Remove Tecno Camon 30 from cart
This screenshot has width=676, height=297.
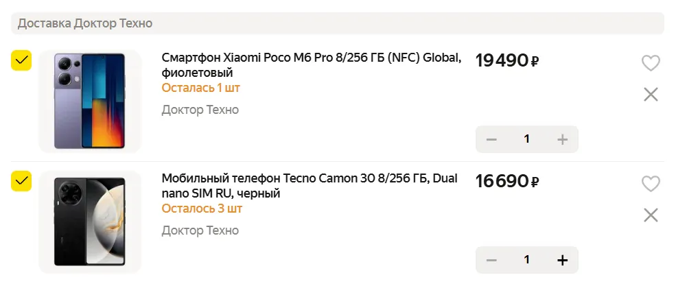pyautogui.click(x=651, y=215)
